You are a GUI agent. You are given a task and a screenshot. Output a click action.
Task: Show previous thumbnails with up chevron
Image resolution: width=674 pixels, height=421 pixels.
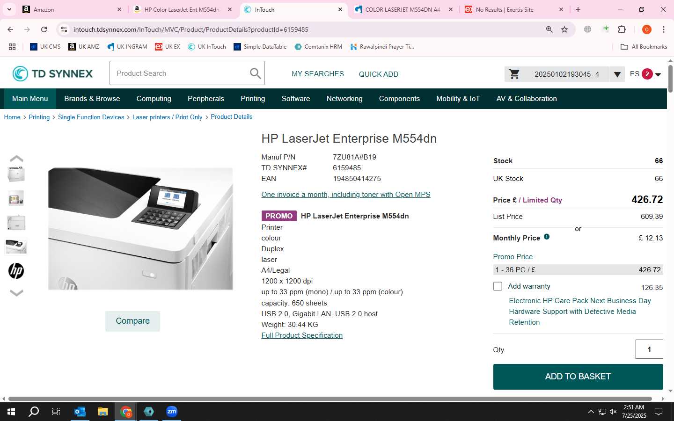pos(16,159)
